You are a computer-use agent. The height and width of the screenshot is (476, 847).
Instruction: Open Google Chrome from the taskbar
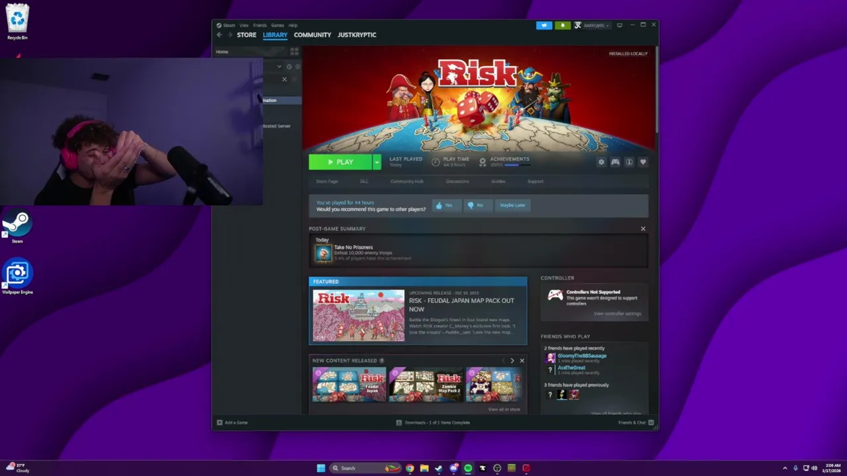pos(410,468)
